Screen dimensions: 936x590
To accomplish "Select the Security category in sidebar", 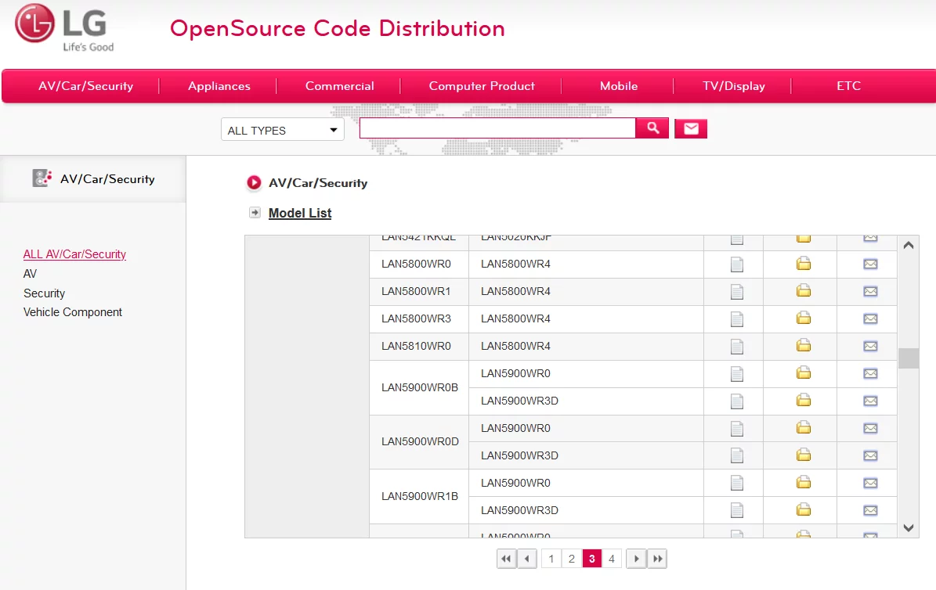I will [44, 293].
